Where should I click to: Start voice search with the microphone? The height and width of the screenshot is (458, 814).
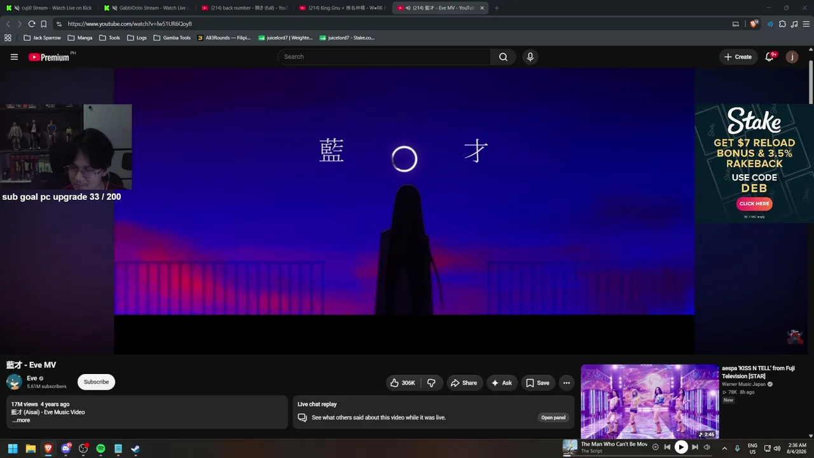click(x=530, y=57)
